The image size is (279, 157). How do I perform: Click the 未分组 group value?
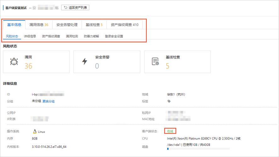pyautogui.click(x=36, y=101)
